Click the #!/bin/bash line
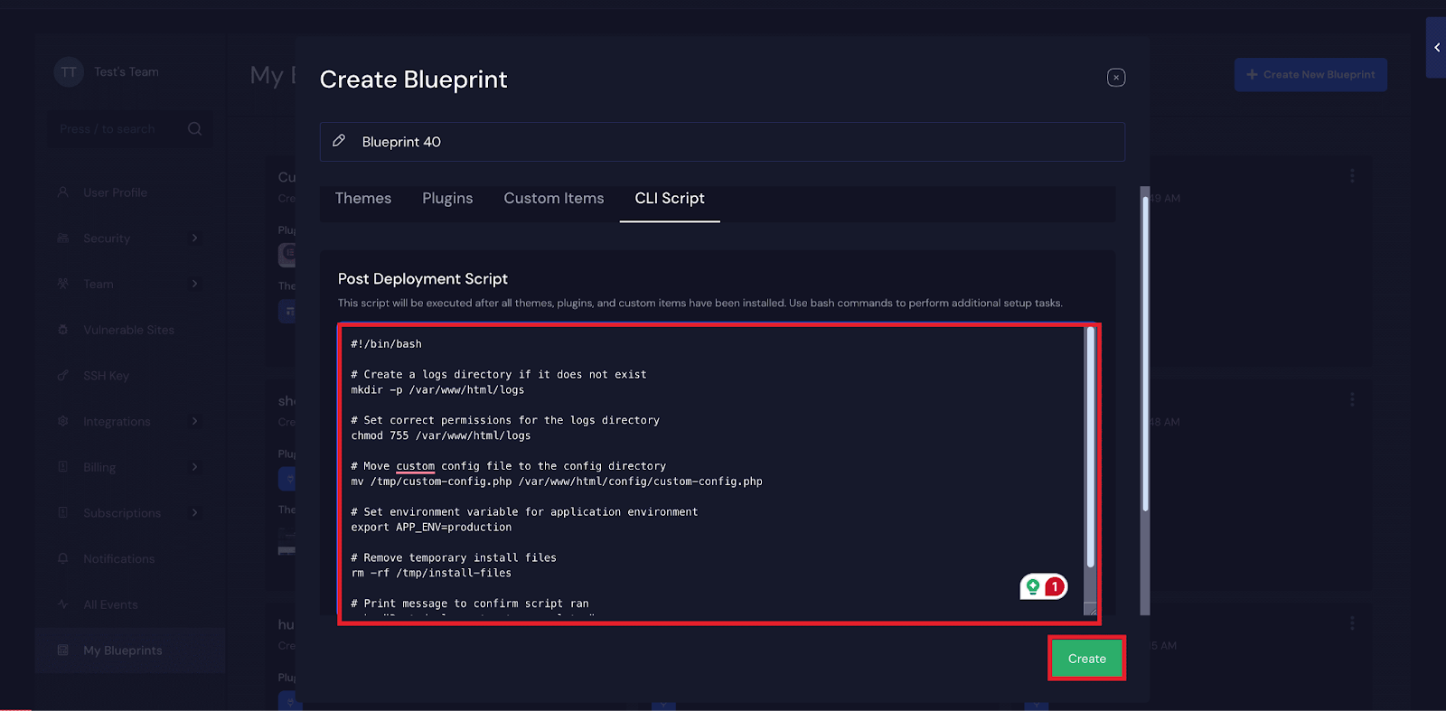 click(x=386, y=344)
